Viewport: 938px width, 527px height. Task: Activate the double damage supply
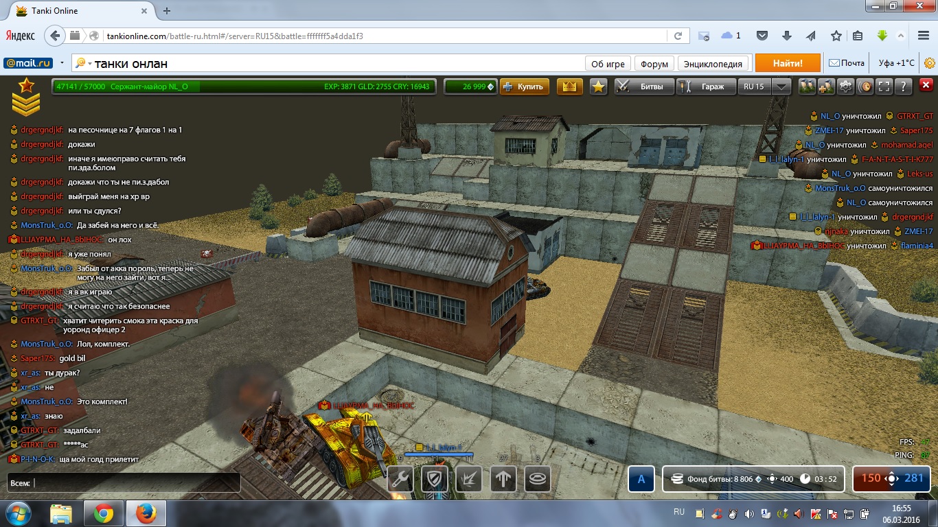(x=469, y=479)
